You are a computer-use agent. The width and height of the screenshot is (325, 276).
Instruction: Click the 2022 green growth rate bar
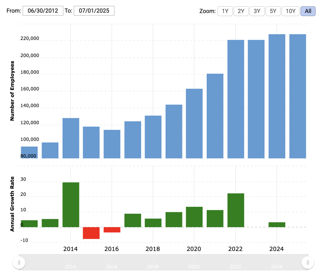(236, 210)
